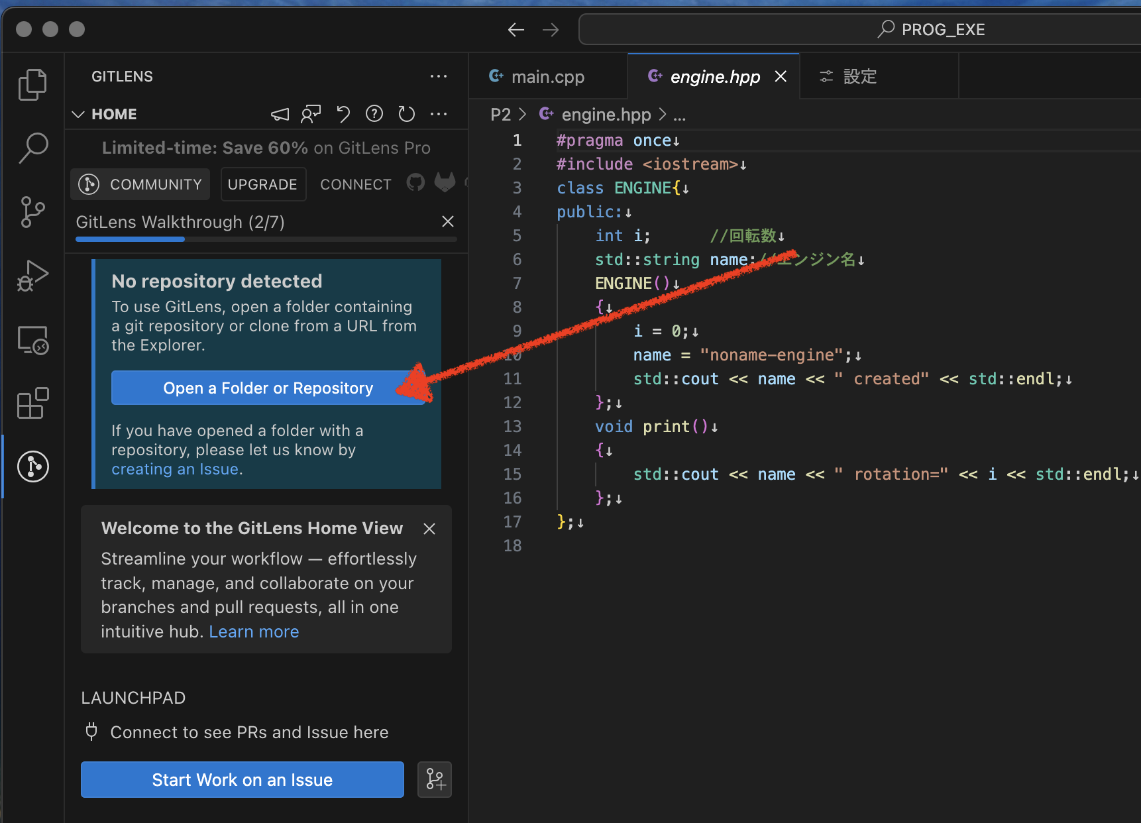Viewport: 1141px width, 823px height.
Task: Click Start Work on an Issue button
Action: 243,779
